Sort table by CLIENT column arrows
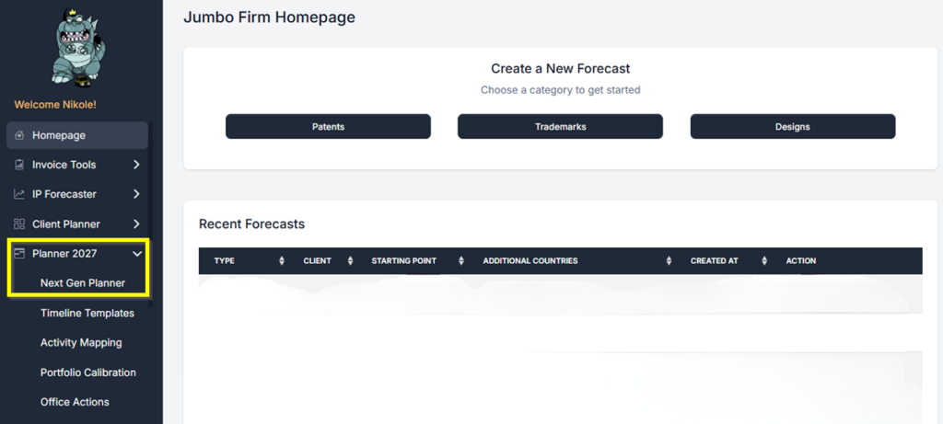 350,261
